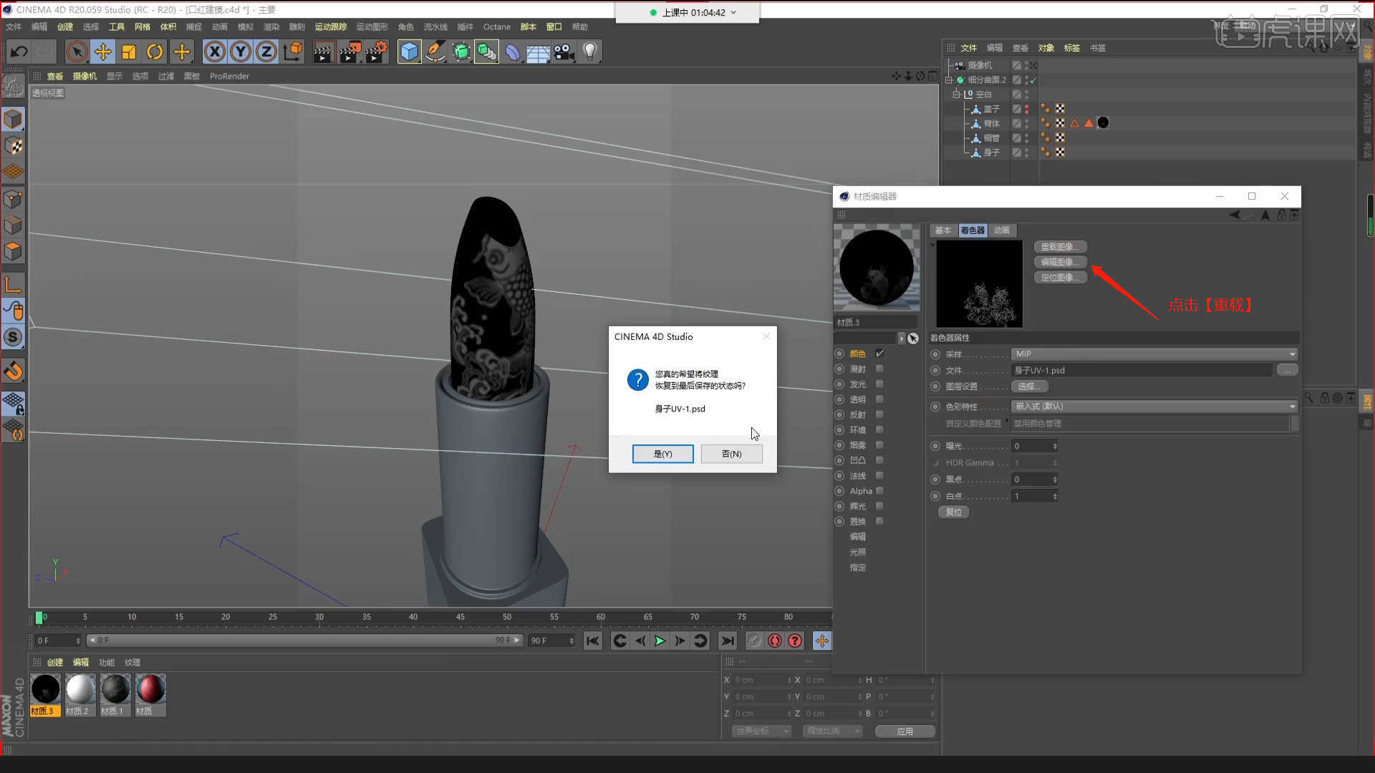Enable the luminance channel checkbox
Image resolution: width=1375 pixels, height=773 pixels.
click(879, 384)
